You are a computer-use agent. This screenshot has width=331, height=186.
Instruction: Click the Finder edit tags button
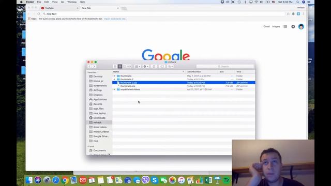[162, 67]
